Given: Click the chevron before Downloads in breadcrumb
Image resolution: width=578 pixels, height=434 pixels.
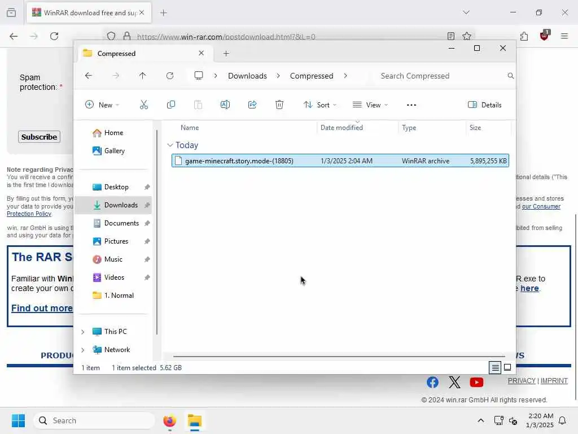Looking at the screenshot, I should (216, 76).
